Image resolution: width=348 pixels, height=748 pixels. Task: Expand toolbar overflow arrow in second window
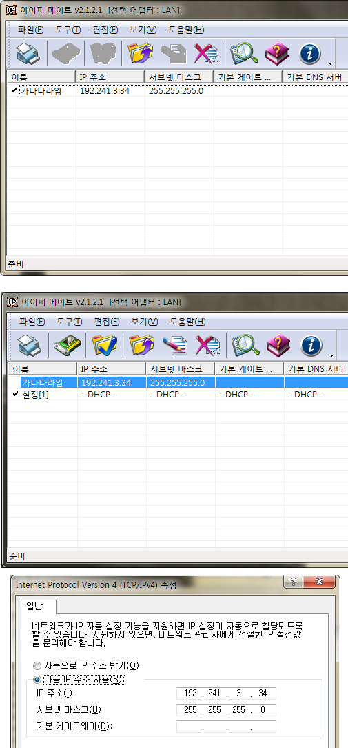coord(330,356)
